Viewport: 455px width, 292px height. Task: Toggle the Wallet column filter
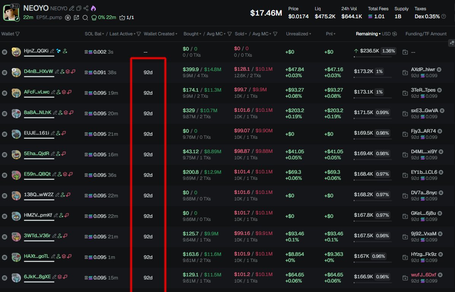(17, 34)
